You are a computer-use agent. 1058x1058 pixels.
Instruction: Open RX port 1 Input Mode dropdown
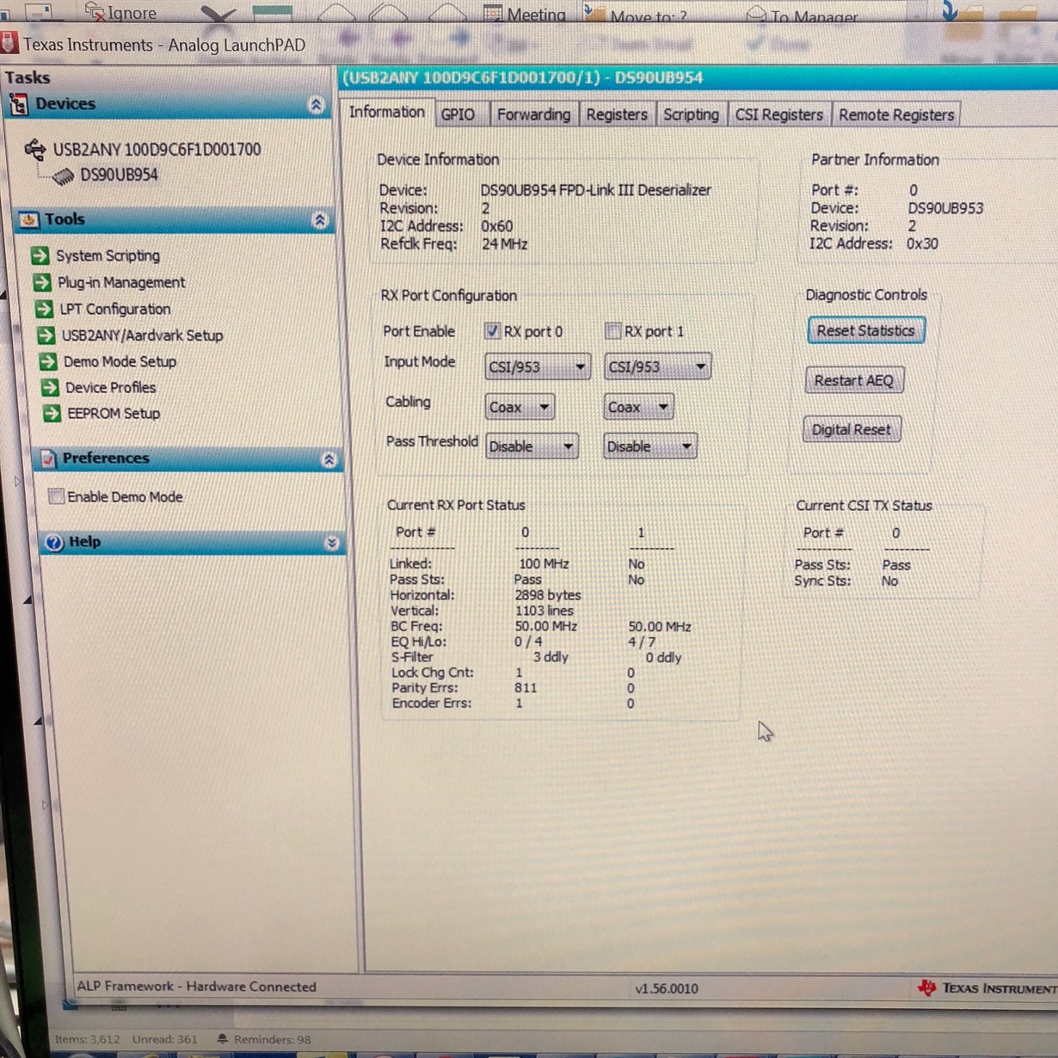pos(658,367)
